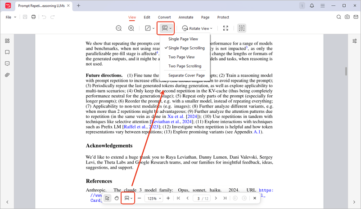This screenshot has width=361, height=209.
Task: Open a new tab with plus button
Action: click(x=78, y=6)
